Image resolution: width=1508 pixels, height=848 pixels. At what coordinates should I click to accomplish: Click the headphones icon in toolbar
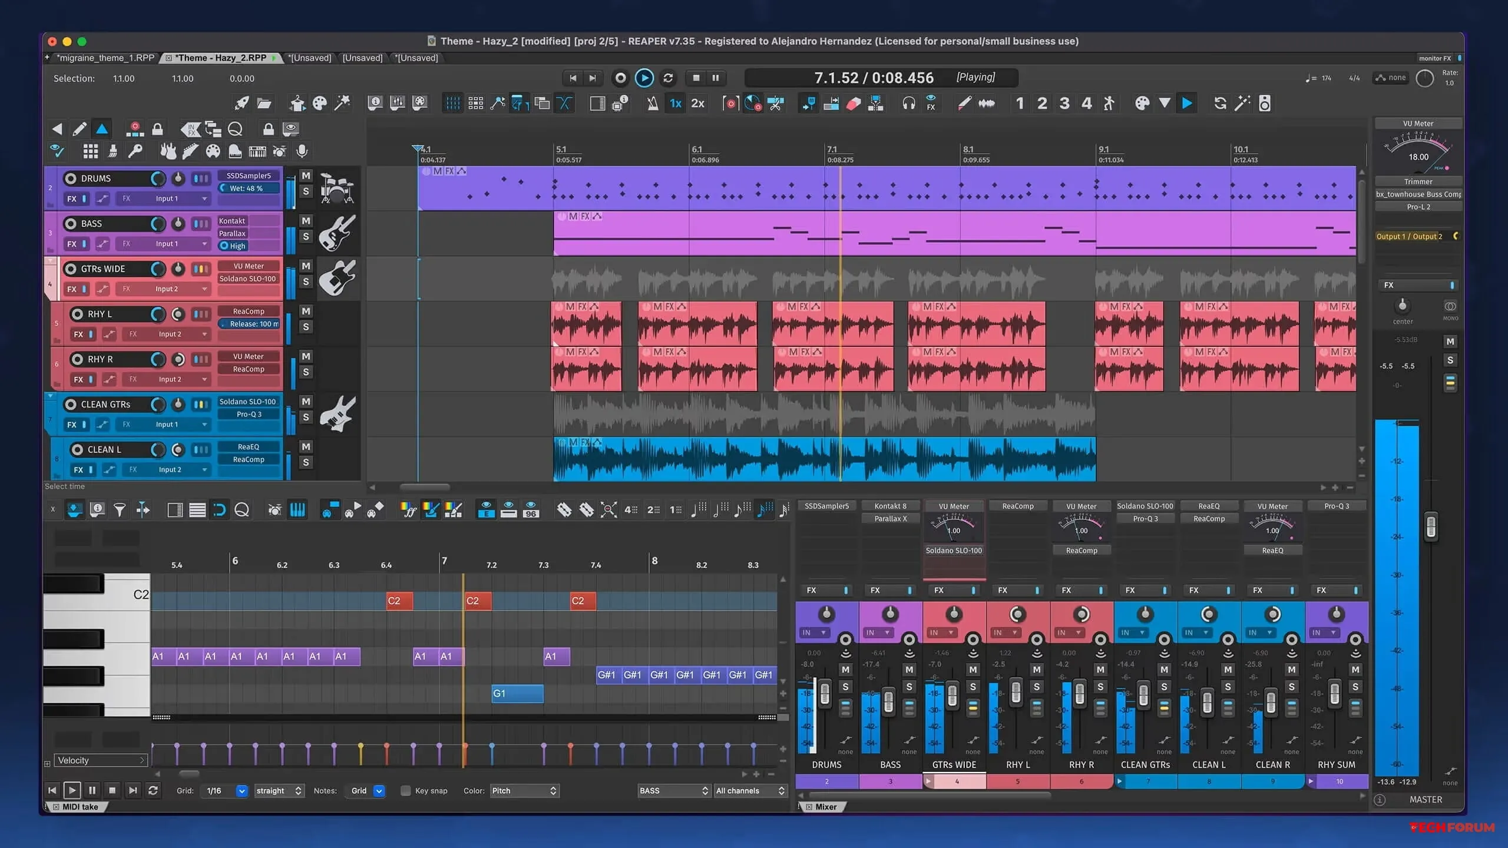point(908,104)
